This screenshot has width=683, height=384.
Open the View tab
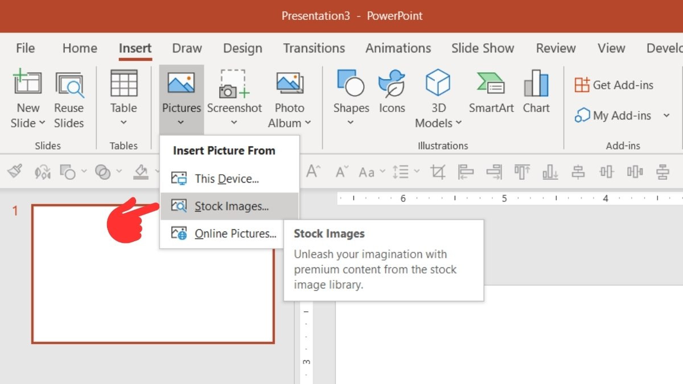tap(611, 48)
